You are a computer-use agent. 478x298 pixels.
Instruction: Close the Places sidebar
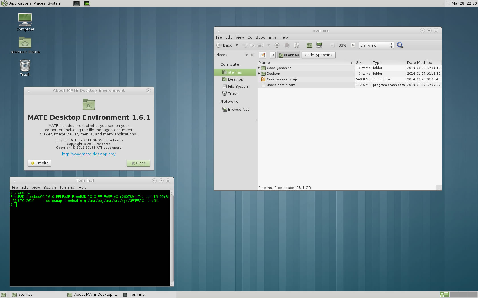pyautogui.click(x=252, y=55)
